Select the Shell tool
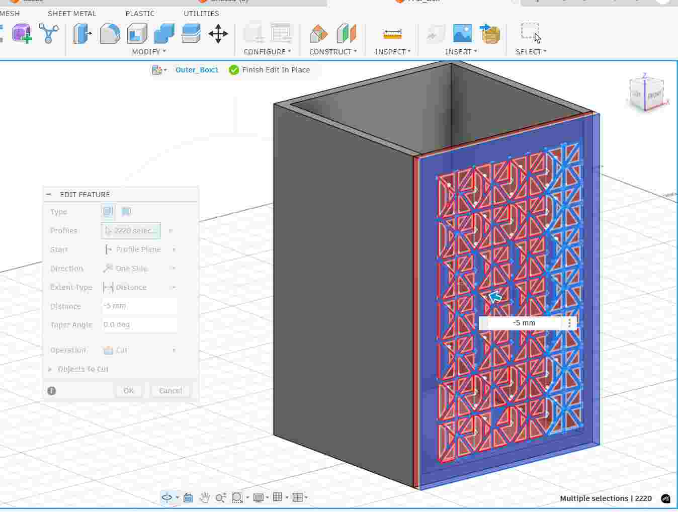This screenshot has height=512, width=678. pos(136,34)
